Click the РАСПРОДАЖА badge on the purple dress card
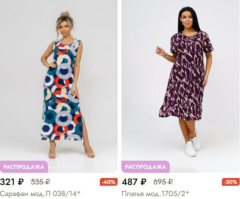The width and height of the screenshot is (240, 199). [146, 167]
